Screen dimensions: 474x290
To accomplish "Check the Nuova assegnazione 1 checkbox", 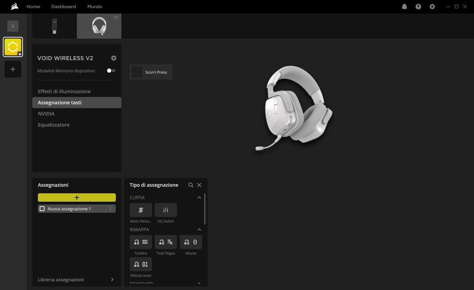I will (42, 209).
